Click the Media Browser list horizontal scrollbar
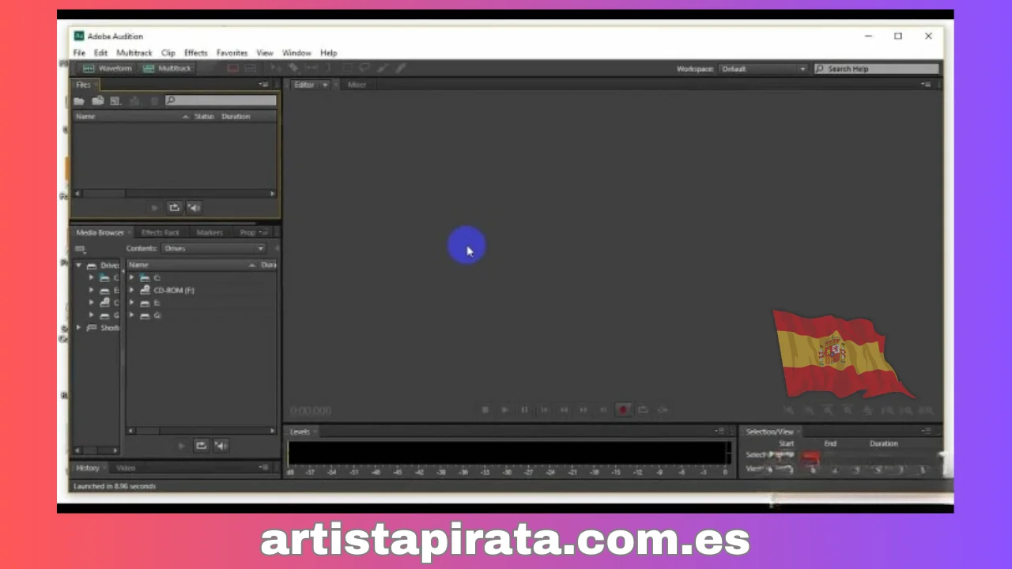The height and width of the screenshot is (569, 1012). pos(202,431)
